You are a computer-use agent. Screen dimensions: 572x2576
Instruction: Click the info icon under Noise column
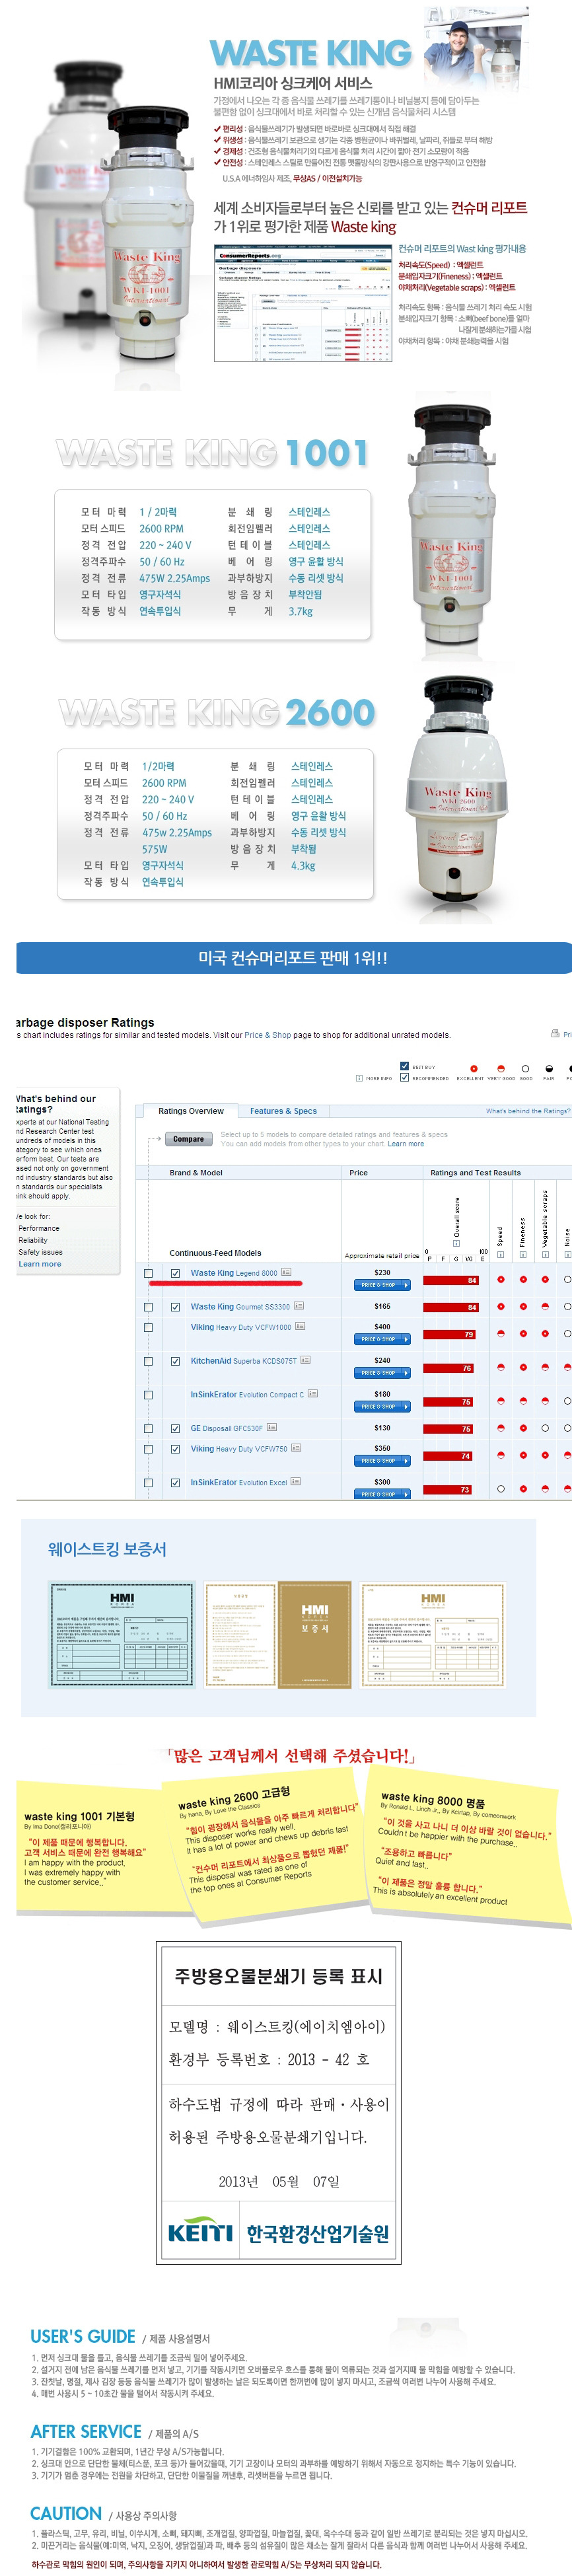[567, 1254]
